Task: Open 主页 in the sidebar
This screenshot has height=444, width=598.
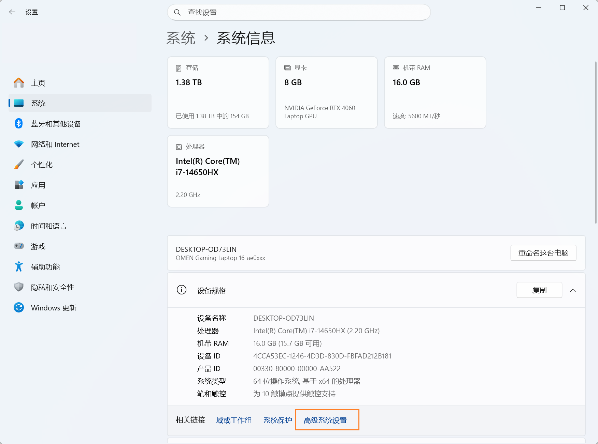Action: (x=38, y=83)
